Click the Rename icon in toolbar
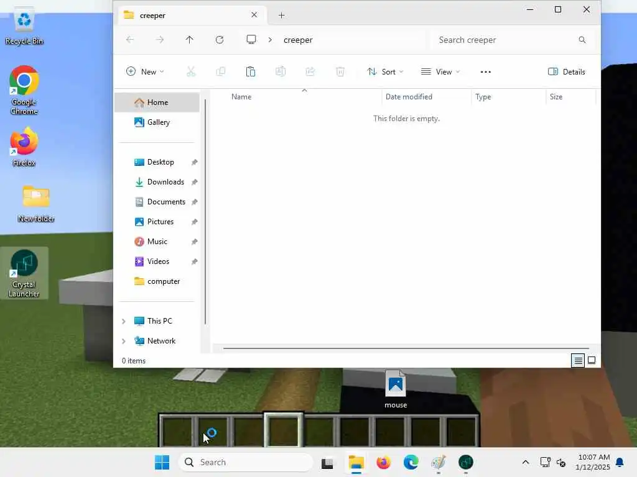 (x=281, y=72)
